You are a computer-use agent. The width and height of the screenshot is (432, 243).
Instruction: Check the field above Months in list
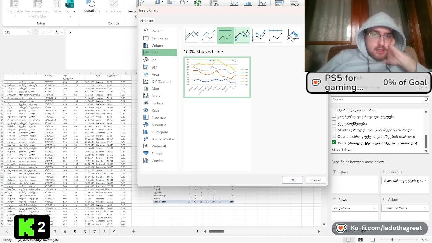tap(334, 123)
